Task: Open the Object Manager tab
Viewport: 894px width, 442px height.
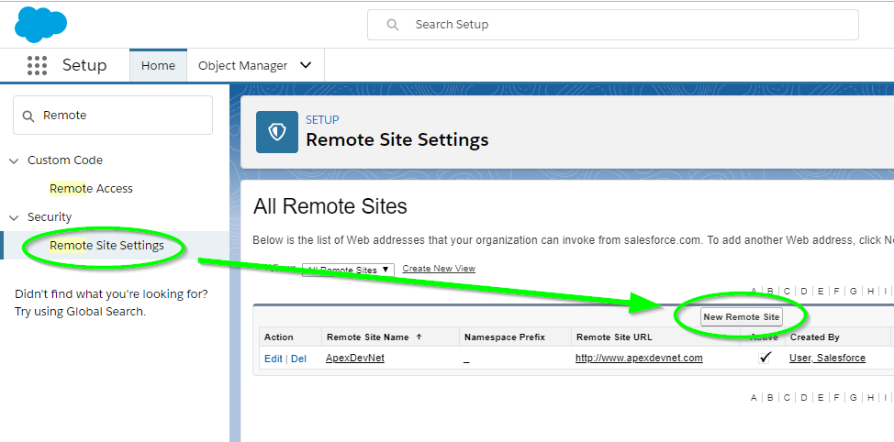Action: pos(243,65)
